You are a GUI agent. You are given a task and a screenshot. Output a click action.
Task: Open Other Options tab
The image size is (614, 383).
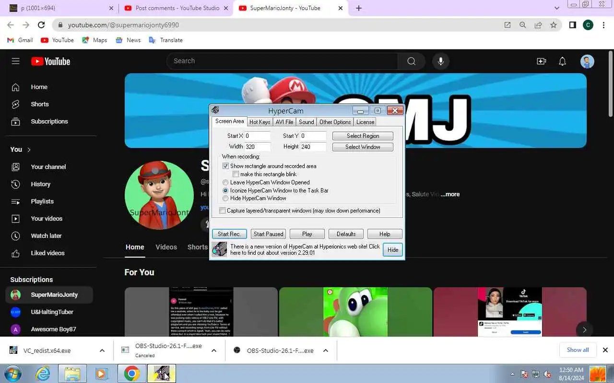tap(335, 122)
